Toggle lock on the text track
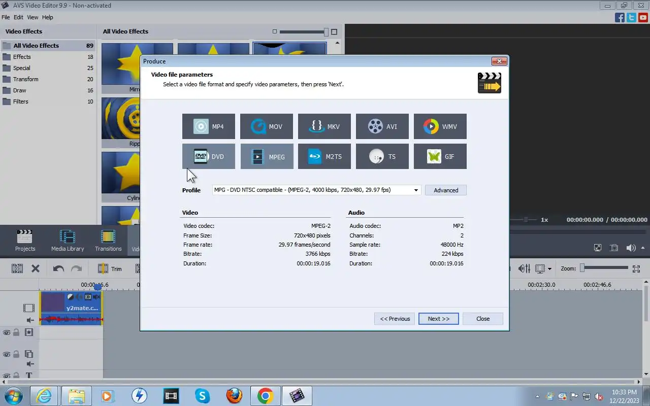Viewport: 650px width, 406px height. pos(16,376)
